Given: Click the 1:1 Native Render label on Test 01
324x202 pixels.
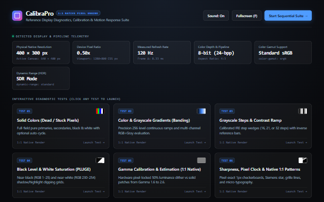Looking at the screenshot, I should pos(31,142).
